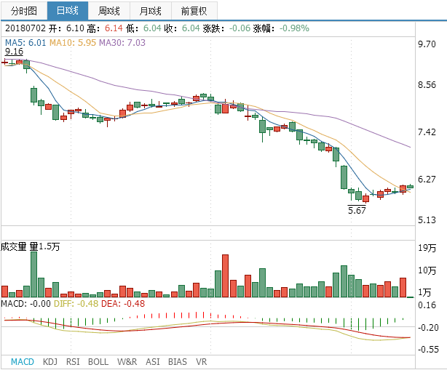Select the 日K线 tab
Screen dimensions: 447x370
click(68, 11)
